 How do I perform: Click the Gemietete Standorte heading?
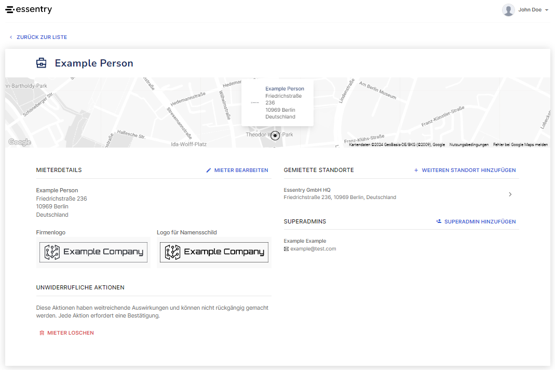tap(319, 170)
